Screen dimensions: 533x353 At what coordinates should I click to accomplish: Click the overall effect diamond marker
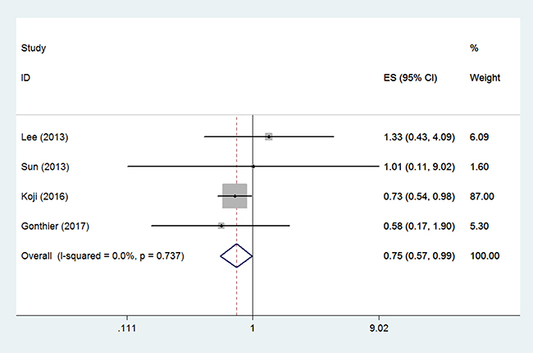pos(236,256)
